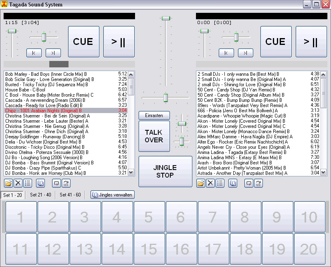Click the X remove icon under left playlist
This screenshot has width=331, height=267.
[x=18, y=183]
